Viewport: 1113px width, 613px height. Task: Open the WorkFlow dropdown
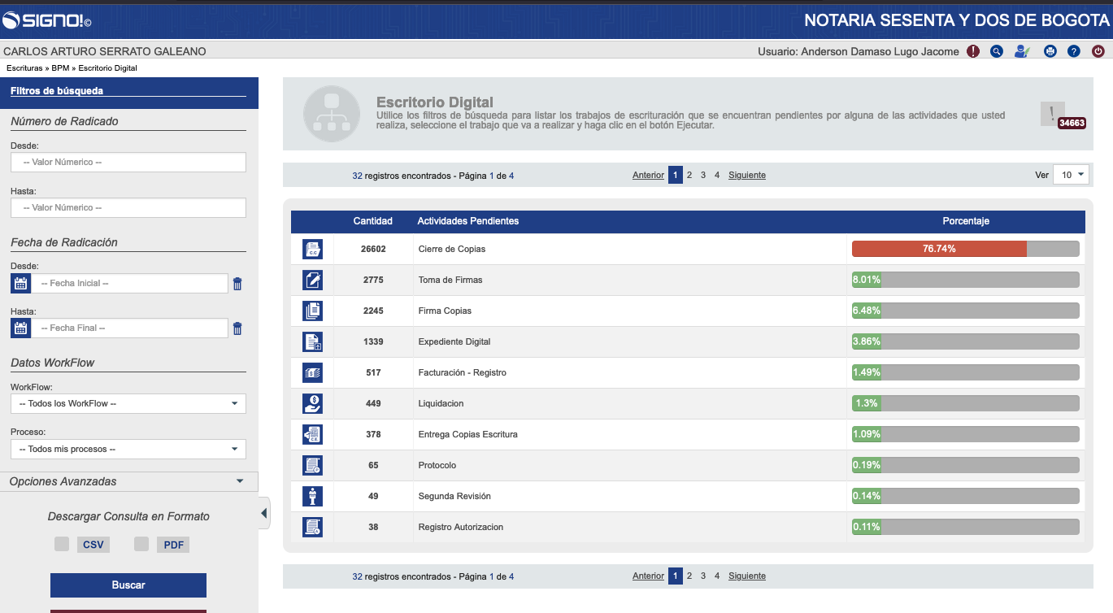point(128,403)
